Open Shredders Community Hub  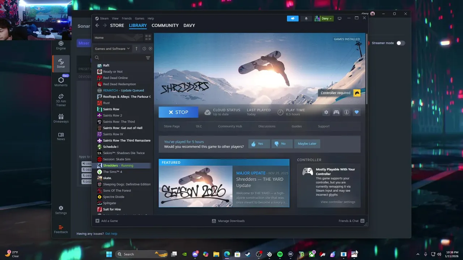pos(230,126)
